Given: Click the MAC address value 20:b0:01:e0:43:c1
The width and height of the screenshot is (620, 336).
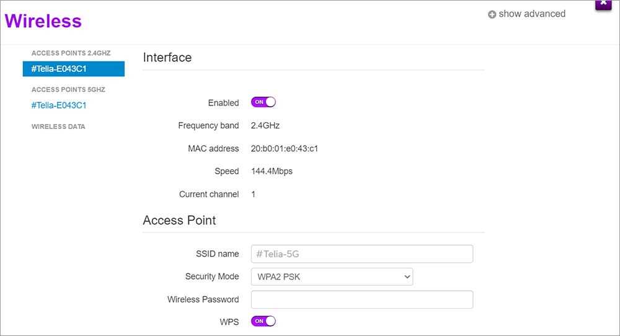Looking at the screenshot, I should pos(285,149).
